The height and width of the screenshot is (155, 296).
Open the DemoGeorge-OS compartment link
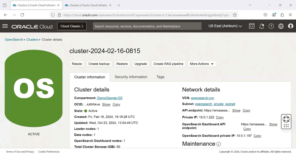click(110, 98)
